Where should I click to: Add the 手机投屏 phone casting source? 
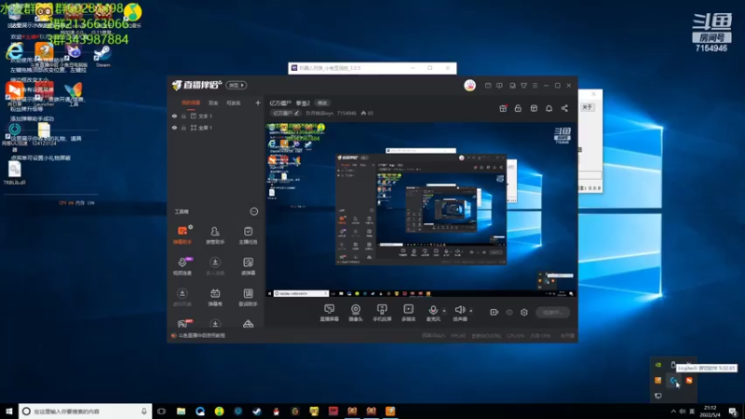382,313
